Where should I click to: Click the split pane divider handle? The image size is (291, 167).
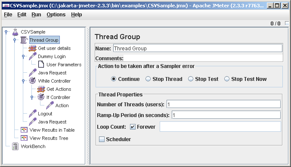pos(88,96)
